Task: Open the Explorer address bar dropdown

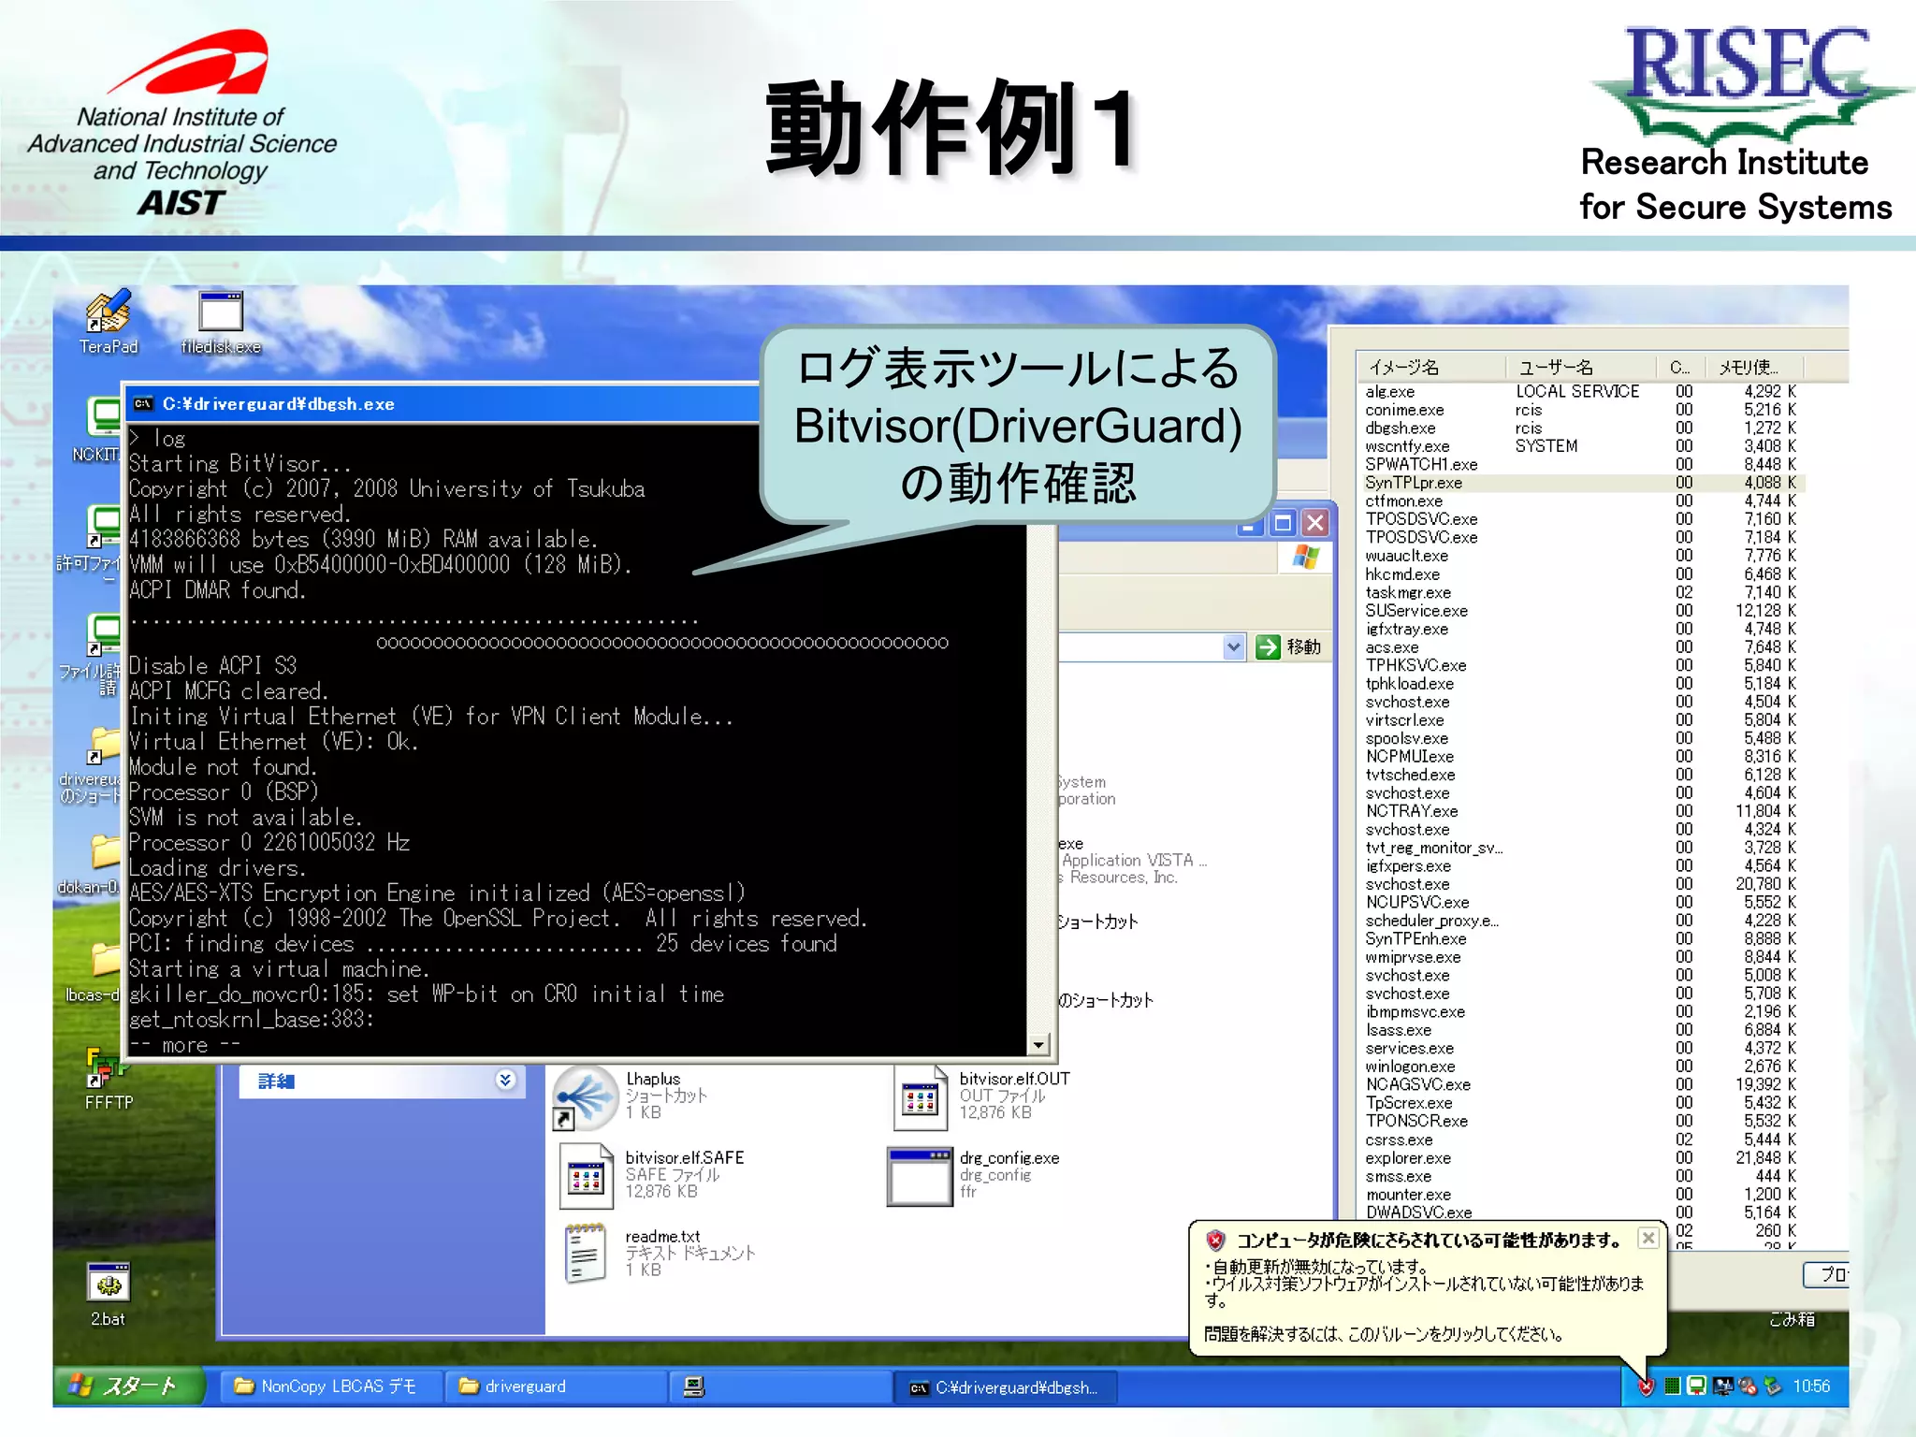Action: point(1233,646)
